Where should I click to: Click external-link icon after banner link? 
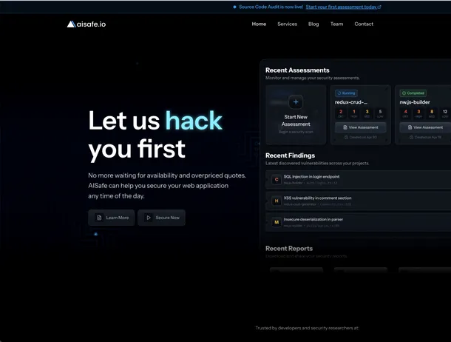point(379,7)
